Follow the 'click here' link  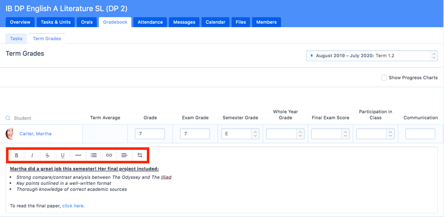tap(73, 205)
